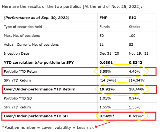The width and height of the screenshot is (160, 132).
Task: Select the "Funds" cell
Action: [x=105, y=27]
